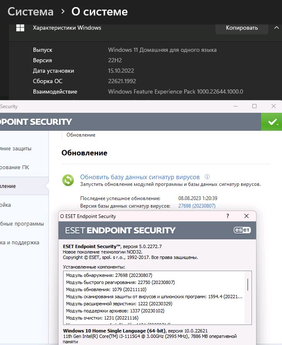Start Обновить базу данных сигнатур вирусов
This screenshot has width=282, height=345.
click(140, 177)
